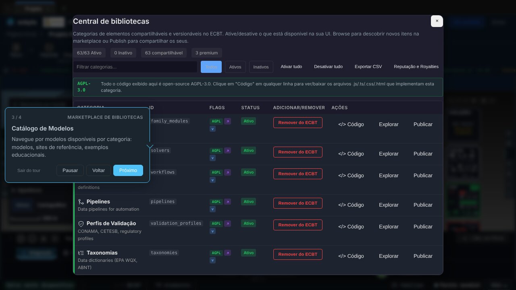Click the Ativo status badge for Pipelines
Screen dimensions: 516x290
pyautogui.click(x=249, y=202)
